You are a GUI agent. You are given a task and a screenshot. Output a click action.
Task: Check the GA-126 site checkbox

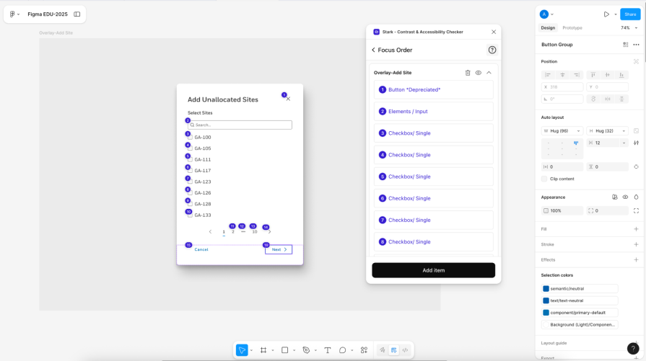(190, 192)
